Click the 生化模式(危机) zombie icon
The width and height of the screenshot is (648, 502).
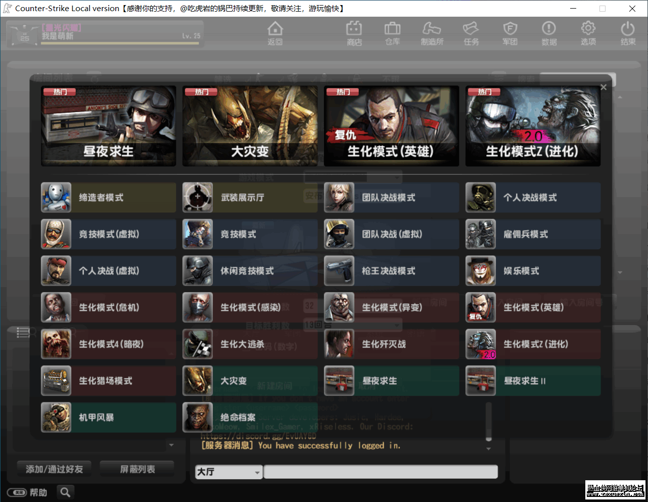click(x=56, y=307)
